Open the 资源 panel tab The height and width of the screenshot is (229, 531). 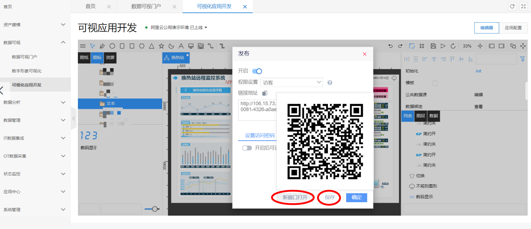[x=110, y=58]
